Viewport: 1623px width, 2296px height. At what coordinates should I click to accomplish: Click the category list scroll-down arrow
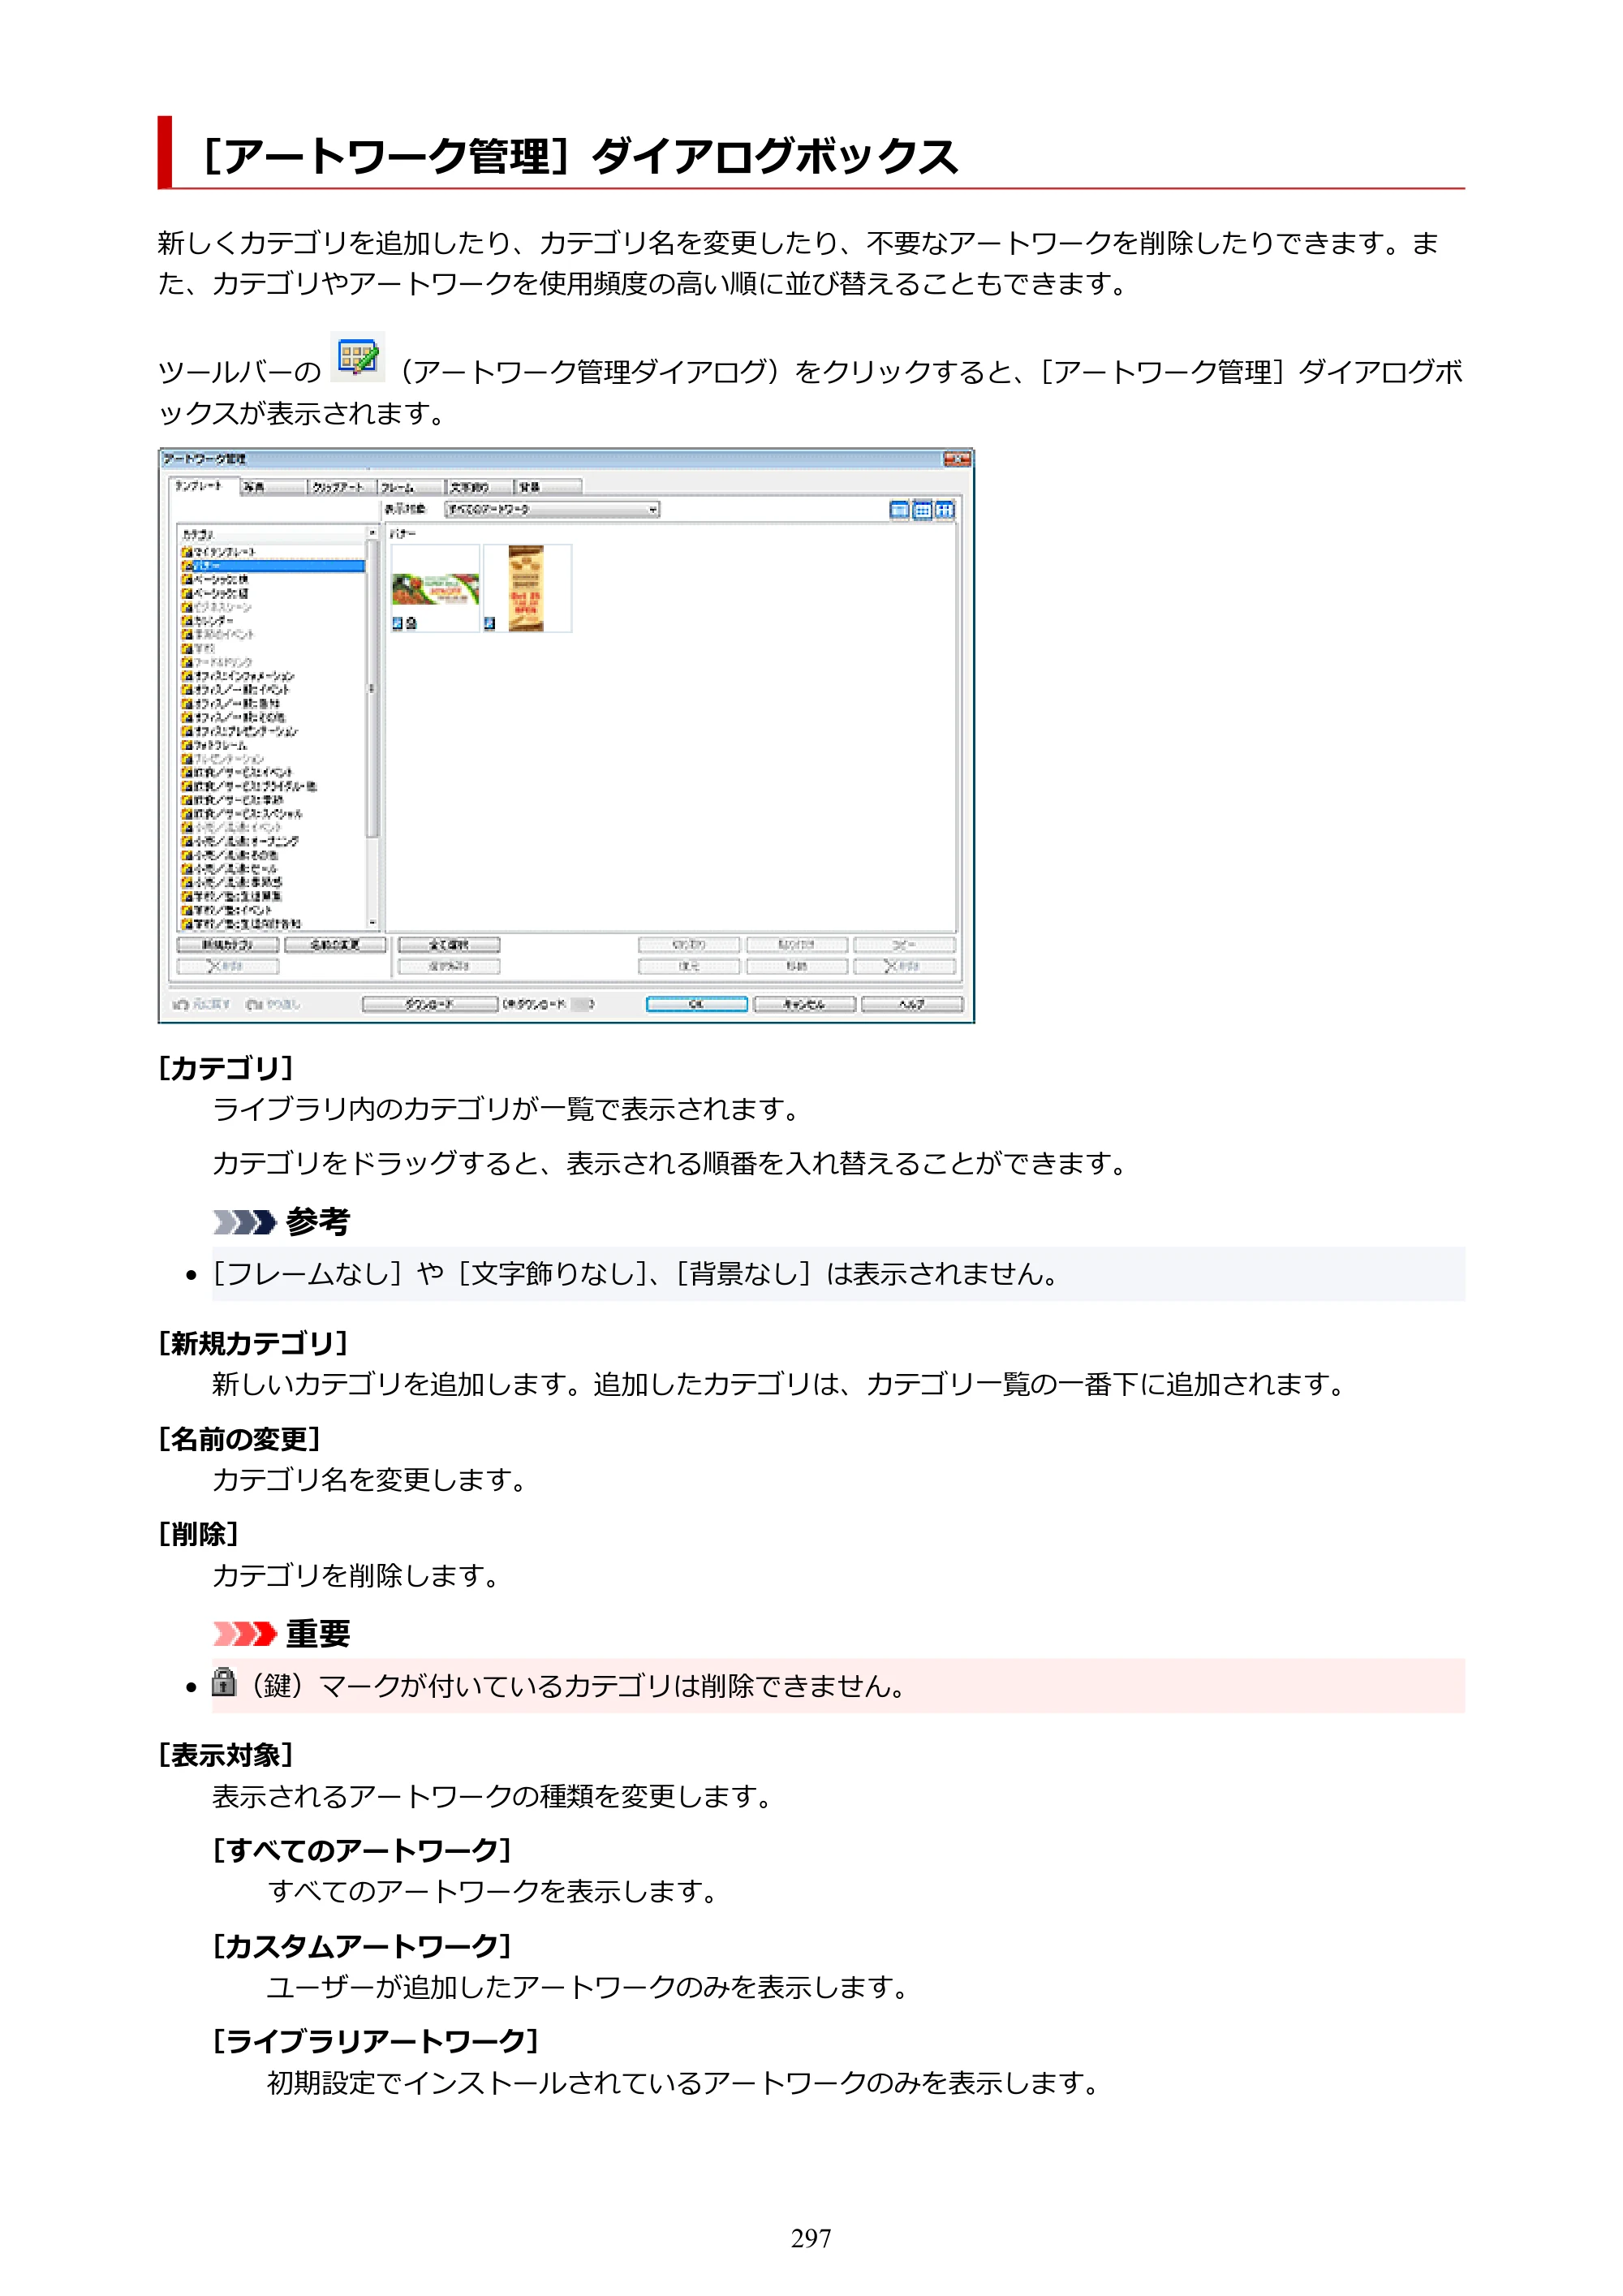pyautogui.click(x=372, y=924)
